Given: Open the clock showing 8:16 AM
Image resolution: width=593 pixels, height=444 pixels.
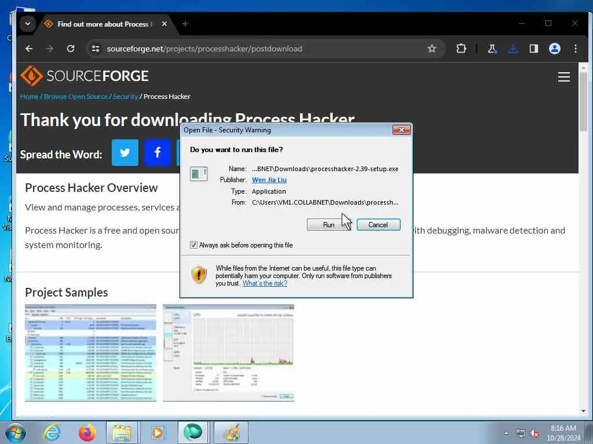Looking at the screenshot, I should pyautogui.click(x=563, y=433).
